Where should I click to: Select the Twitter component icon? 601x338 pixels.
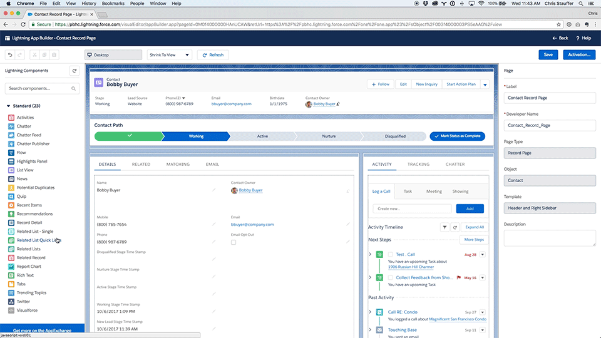point(11,302)
